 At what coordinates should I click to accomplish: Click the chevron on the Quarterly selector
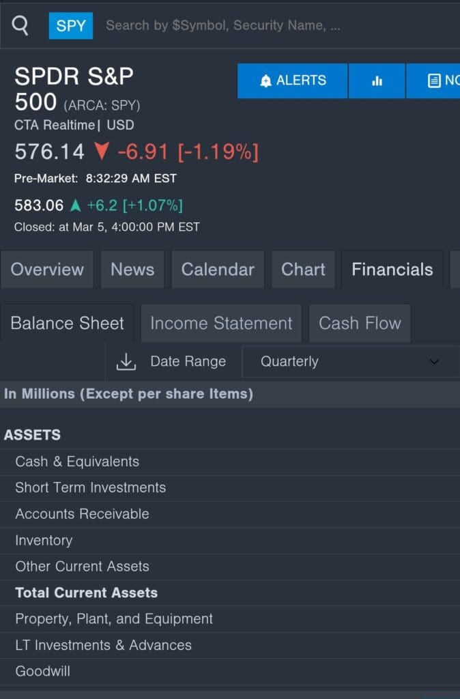[x=434, y=362]
